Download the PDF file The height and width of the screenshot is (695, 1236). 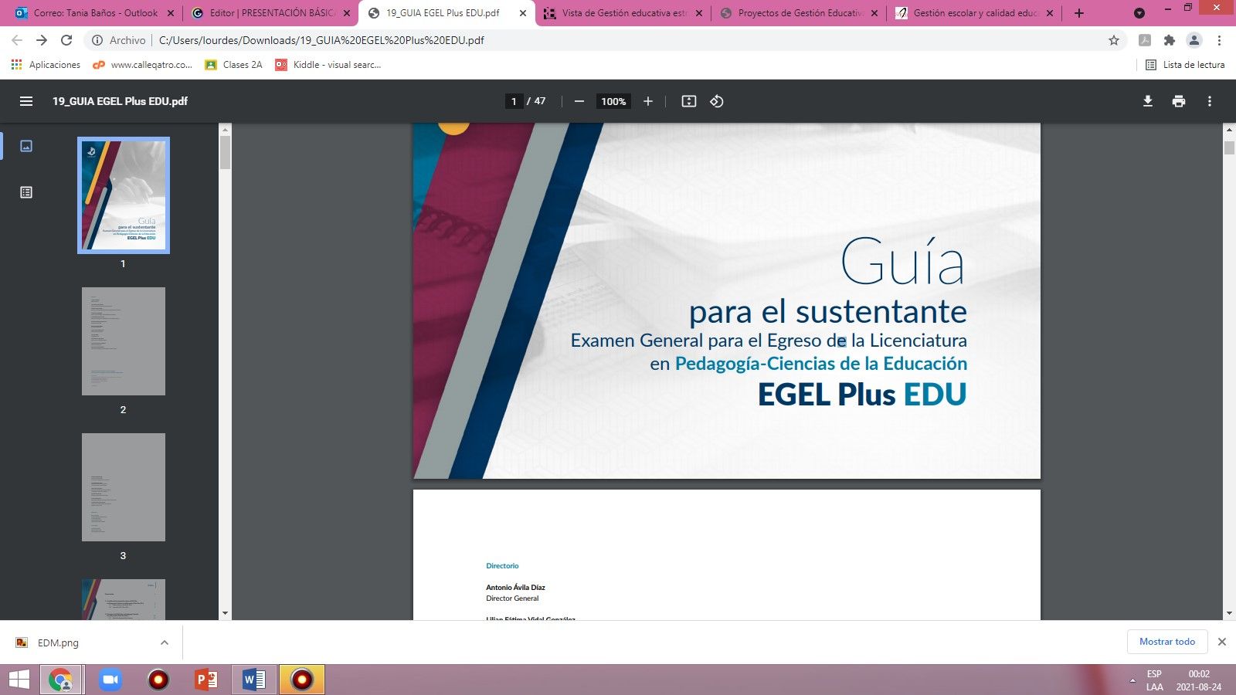(x=1148, y=100)
